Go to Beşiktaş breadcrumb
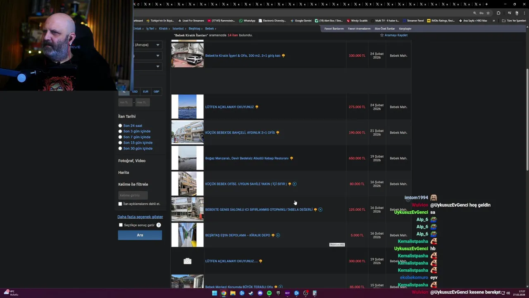This screenshot has height=298, width=529. [x=194, y=29]
